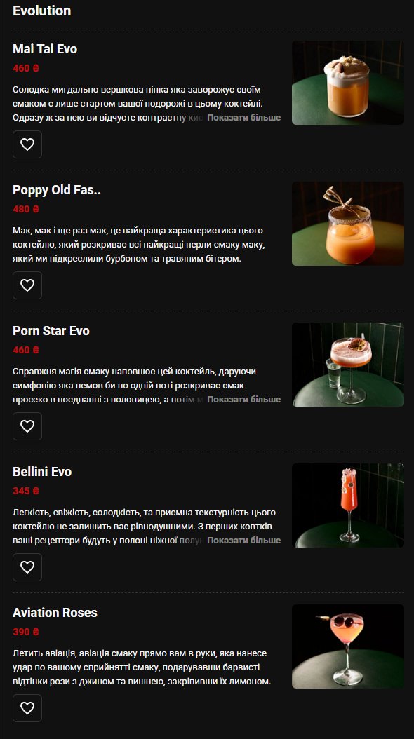Image resolution: width=414 pixels, height=739 pixels.
Task: Favorite the Mai Tai Evo cocktail
Action: point(27,144)
